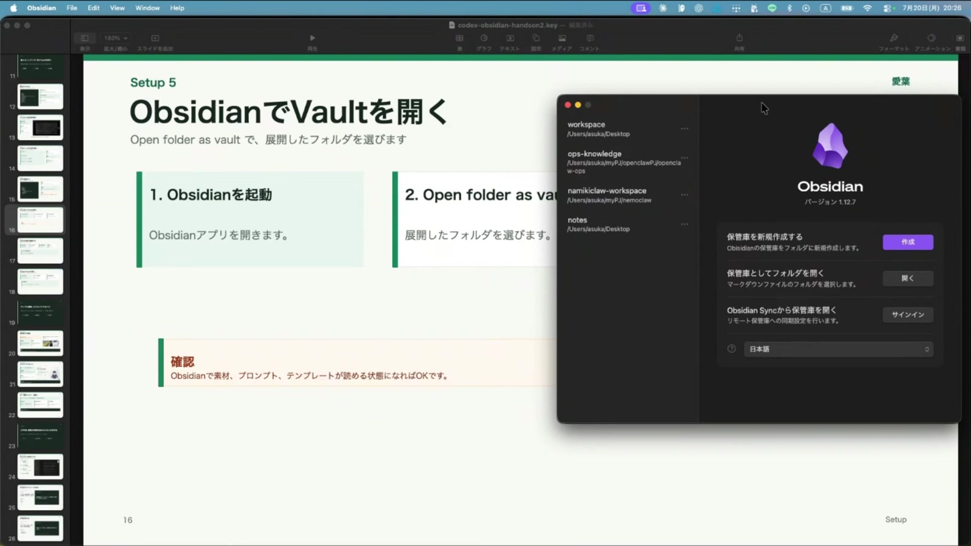Click the purple 作成 create vault button
The height and width of the screenshot is (546, 971).
908,242
